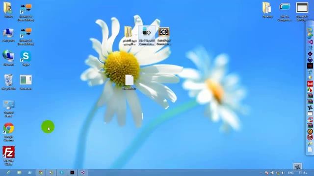Switch to Chrome in the taskbar

(41, 173)
